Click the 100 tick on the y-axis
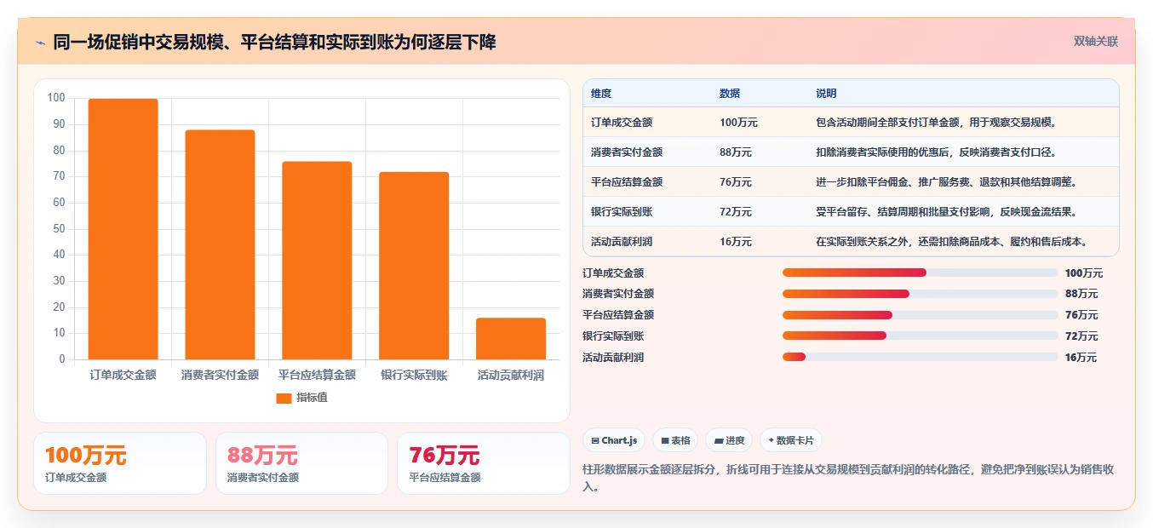Viewport: 1153px width, 528px height. [x=56, y=98]
